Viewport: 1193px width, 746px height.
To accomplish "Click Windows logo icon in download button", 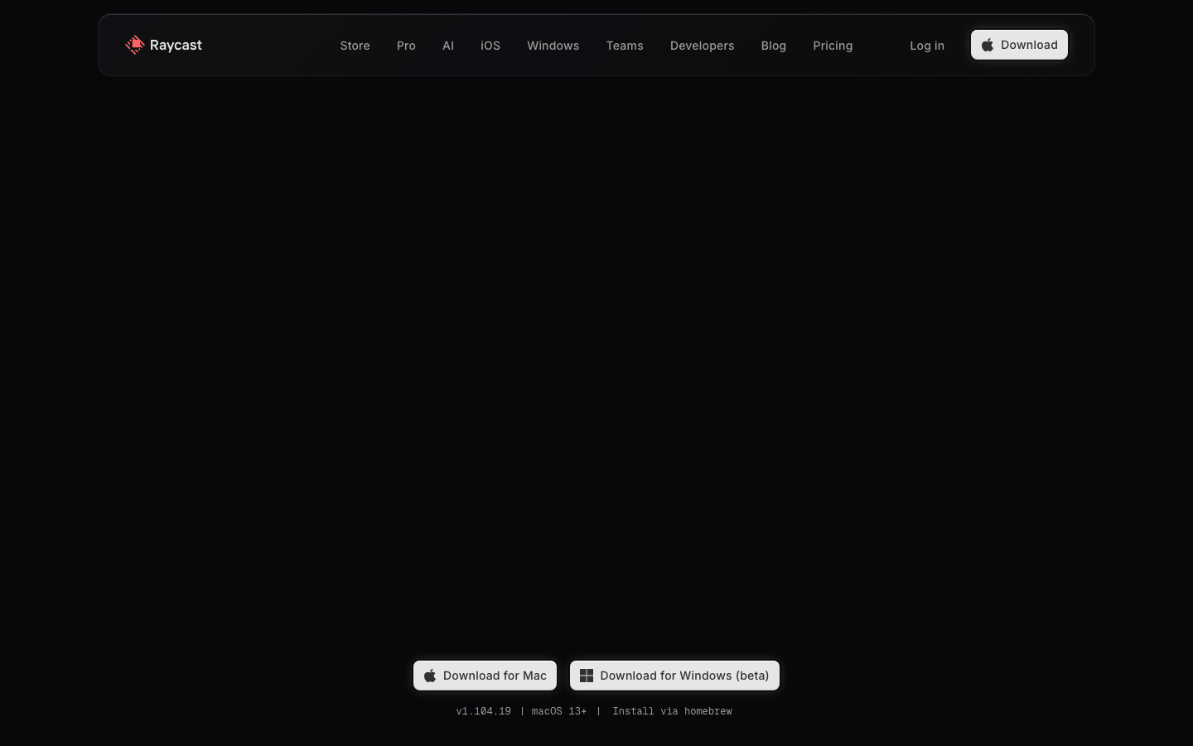I will [x=587, y=676].
